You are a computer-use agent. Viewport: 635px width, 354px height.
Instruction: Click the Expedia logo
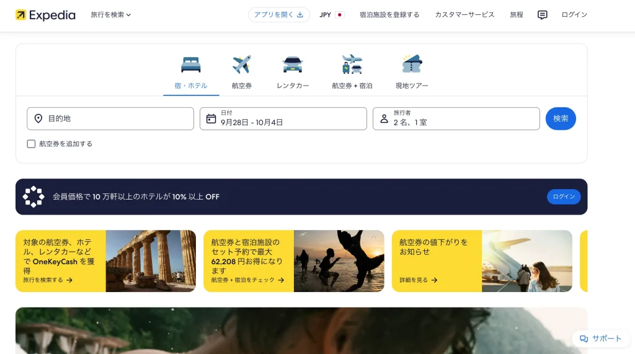pos(45,15)
